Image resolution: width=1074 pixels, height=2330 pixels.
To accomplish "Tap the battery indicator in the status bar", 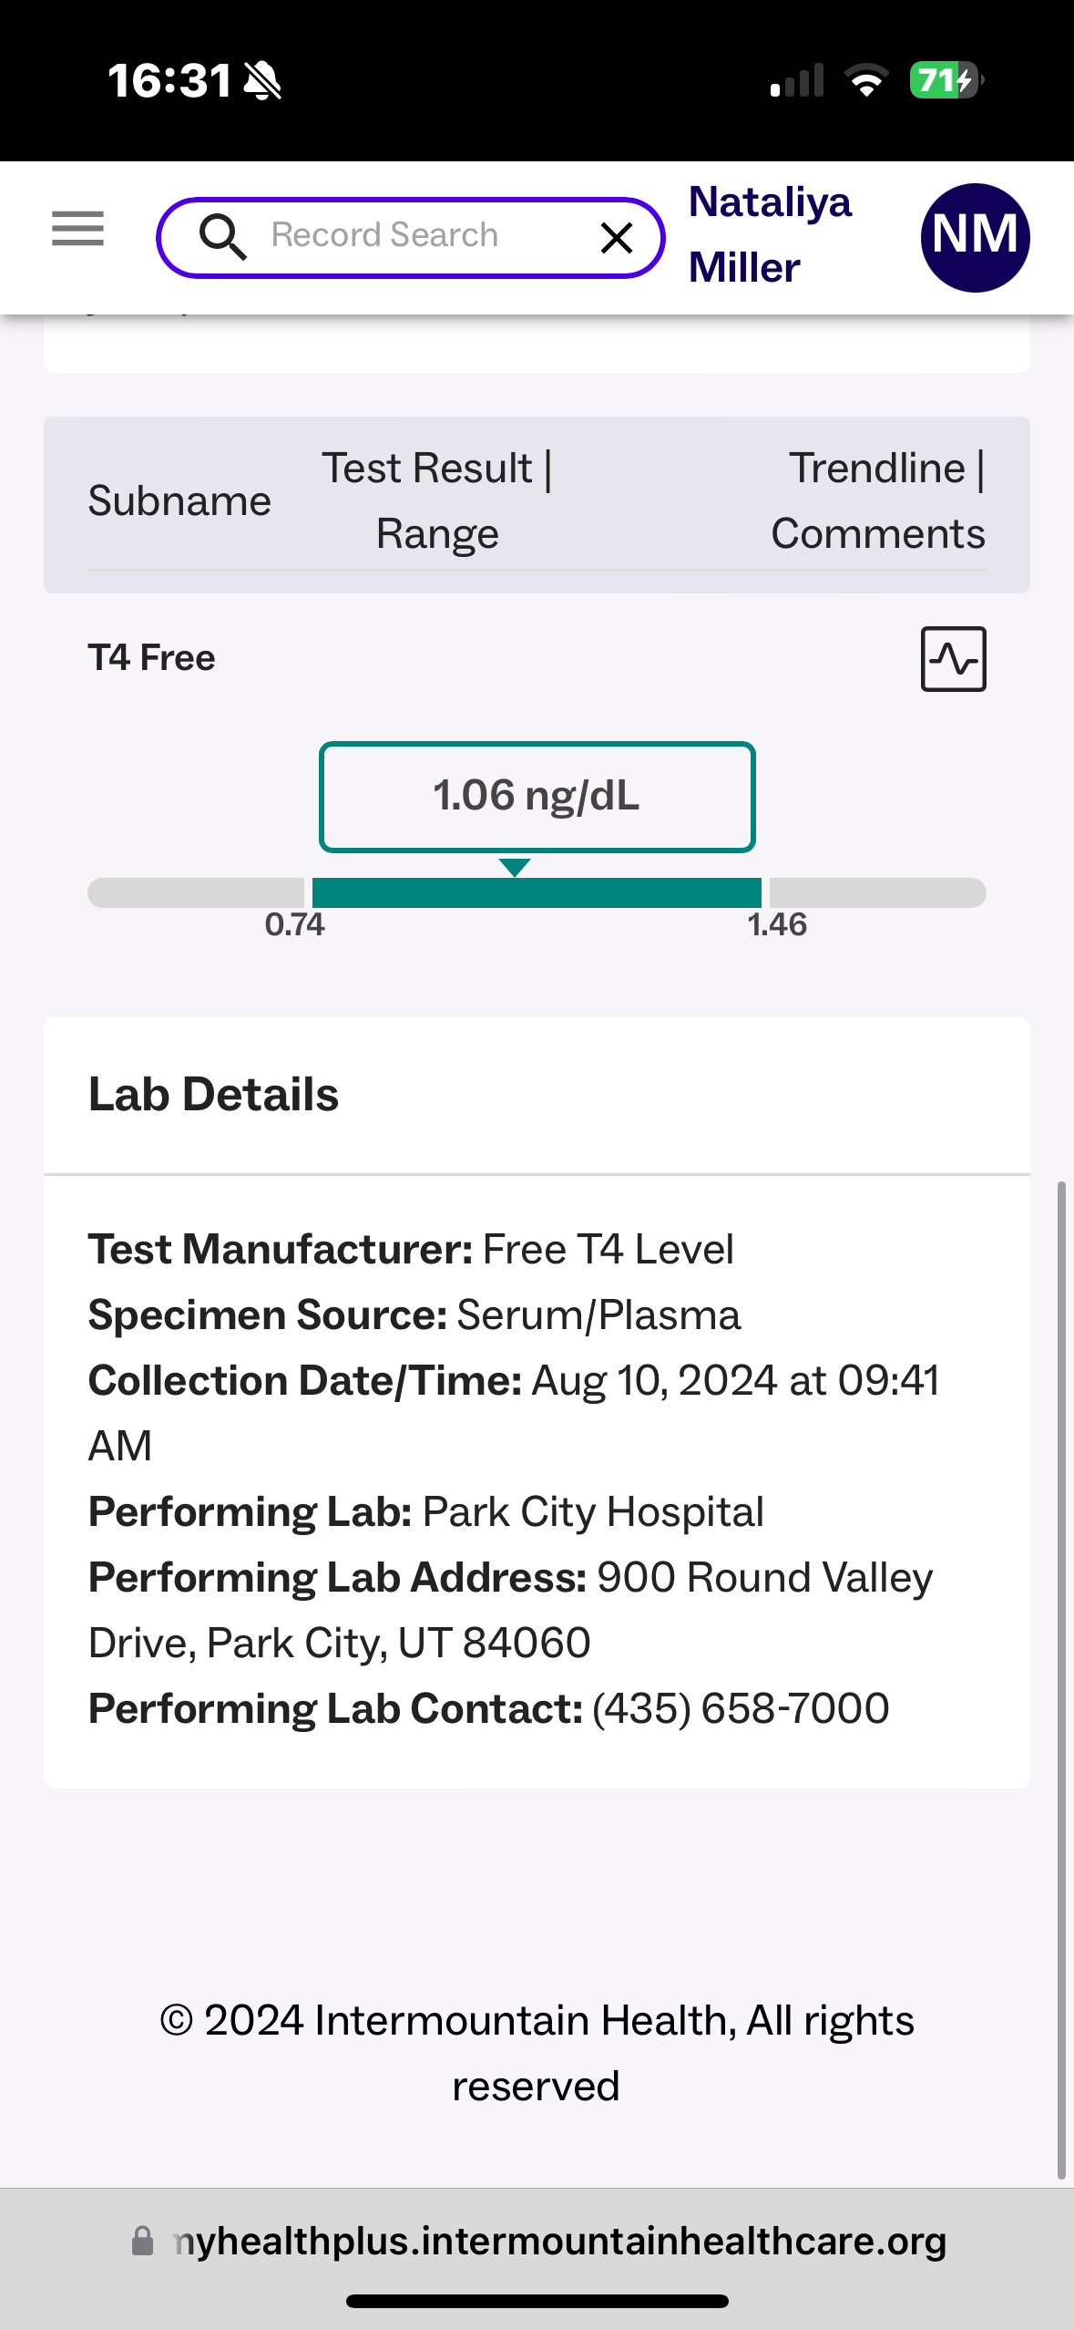I will pyautogui.click(x=946, y=81).
